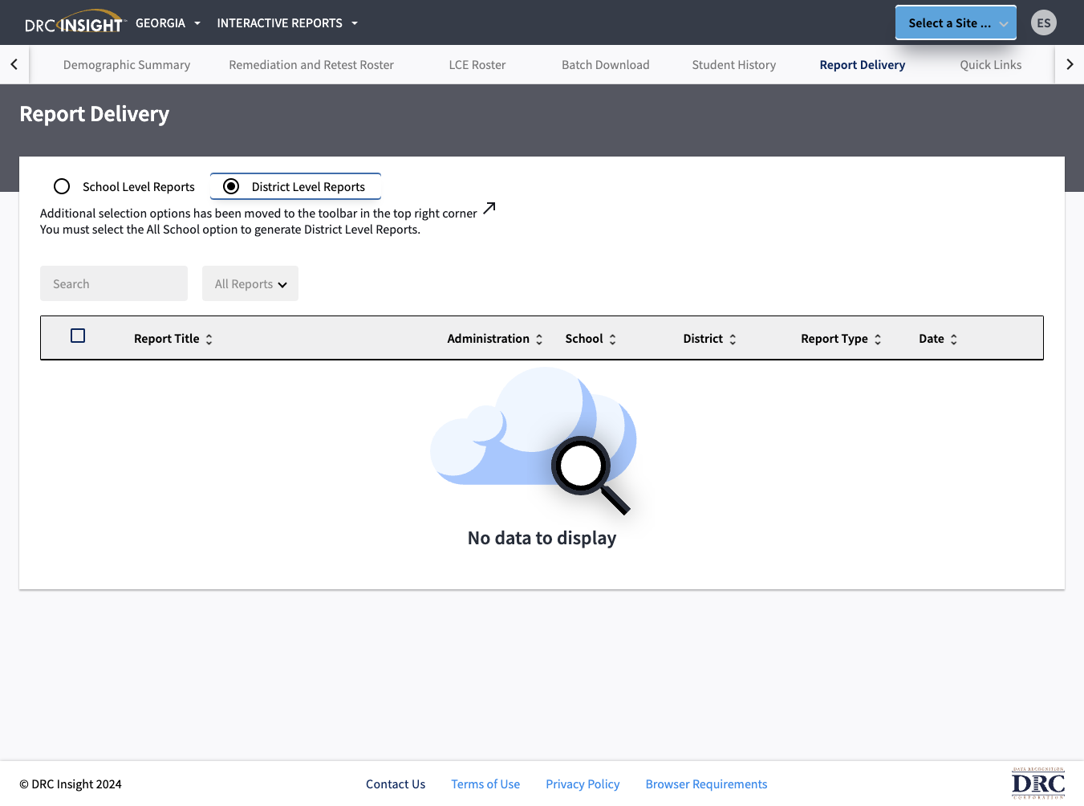The width and height of the screenshot is (1084, 806).
Task: Open the Batch Download tab
Action: [x=606, y=65]
